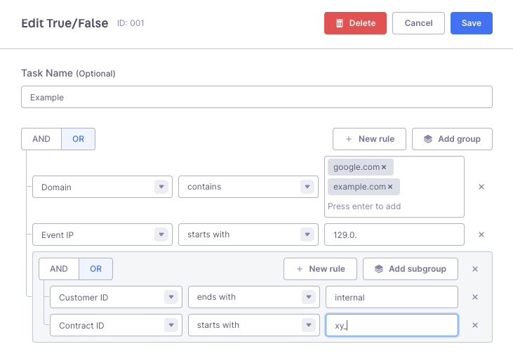
Task: Delete the Contract ID rule row
Action: tap(475, 325)
